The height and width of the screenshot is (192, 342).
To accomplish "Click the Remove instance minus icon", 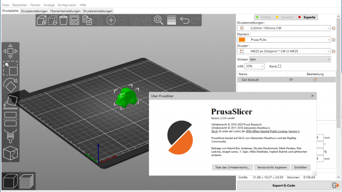I will (x=122, y=20).
